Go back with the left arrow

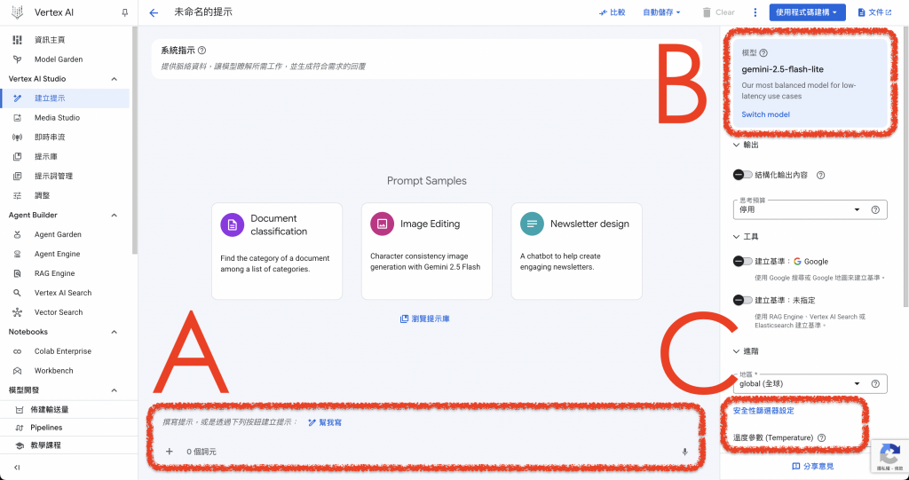(154, 12)
